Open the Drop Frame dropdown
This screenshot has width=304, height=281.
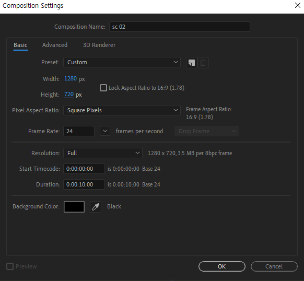point(206,131)
